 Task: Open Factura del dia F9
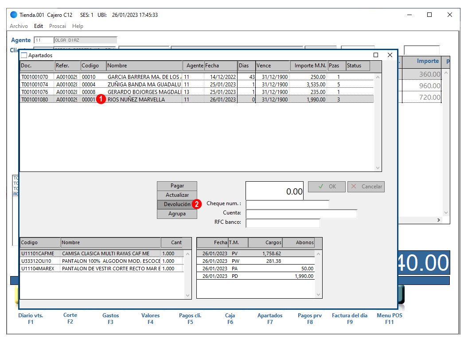(x=350, y=319)
